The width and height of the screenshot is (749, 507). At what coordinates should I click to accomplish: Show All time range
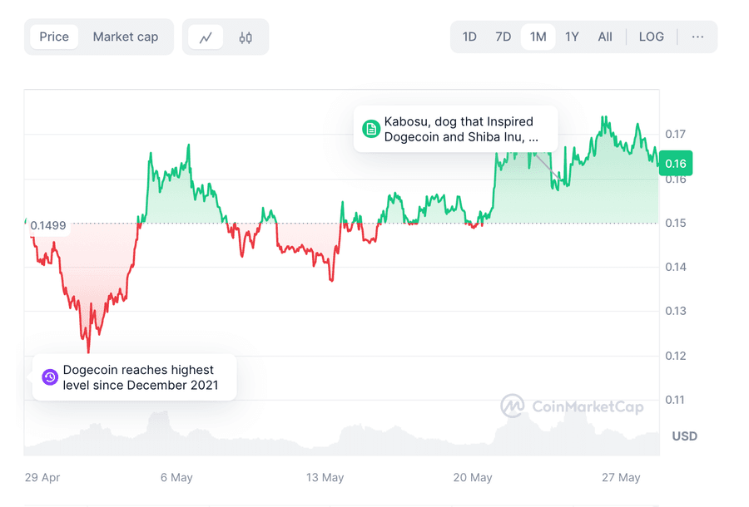(x=605, y=37)
